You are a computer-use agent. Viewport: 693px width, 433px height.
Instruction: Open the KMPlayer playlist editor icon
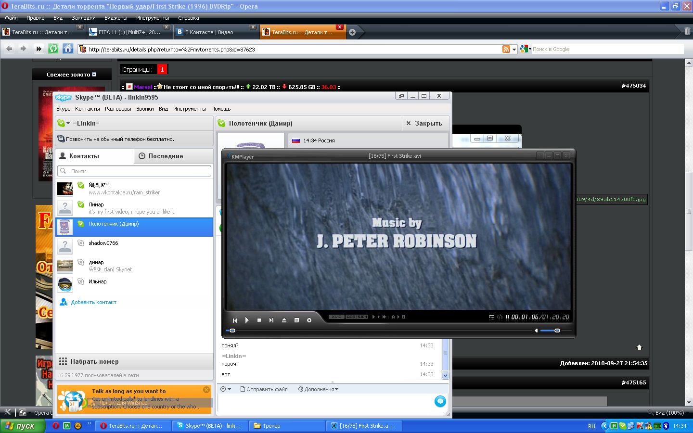[x=296, y=320]
